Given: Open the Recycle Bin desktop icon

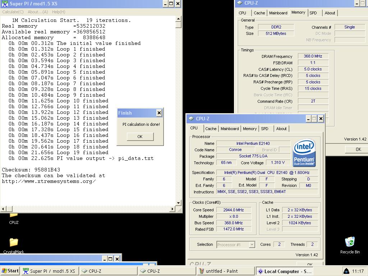Looking at the screenshot, I should [350, 245].
